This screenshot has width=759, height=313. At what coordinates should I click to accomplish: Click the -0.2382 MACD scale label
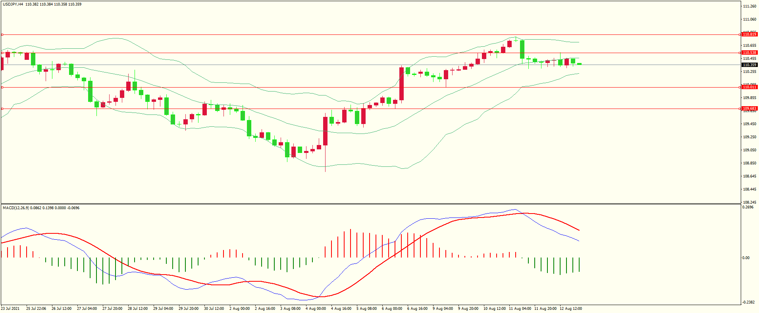coord(749,302)
